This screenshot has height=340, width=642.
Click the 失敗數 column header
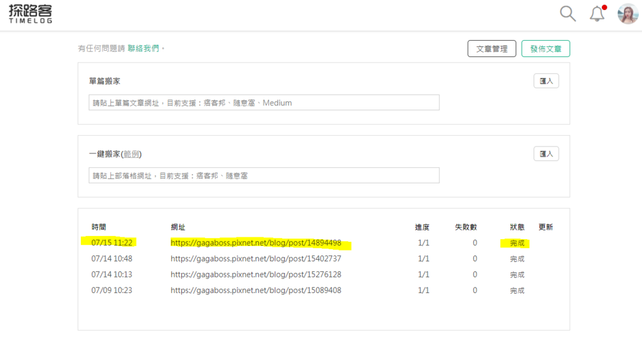[466, 227]
